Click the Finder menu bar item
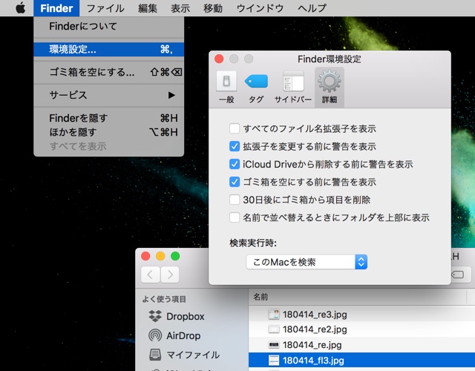The width and height of the screenshot is (475, 371). pos(56,8)
